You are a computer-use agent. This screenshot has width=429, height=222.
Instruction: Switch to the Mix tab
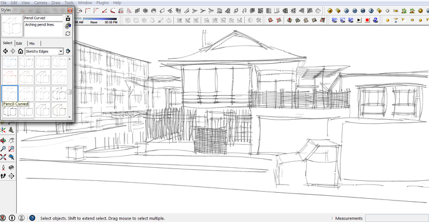(x=32, y=43)
